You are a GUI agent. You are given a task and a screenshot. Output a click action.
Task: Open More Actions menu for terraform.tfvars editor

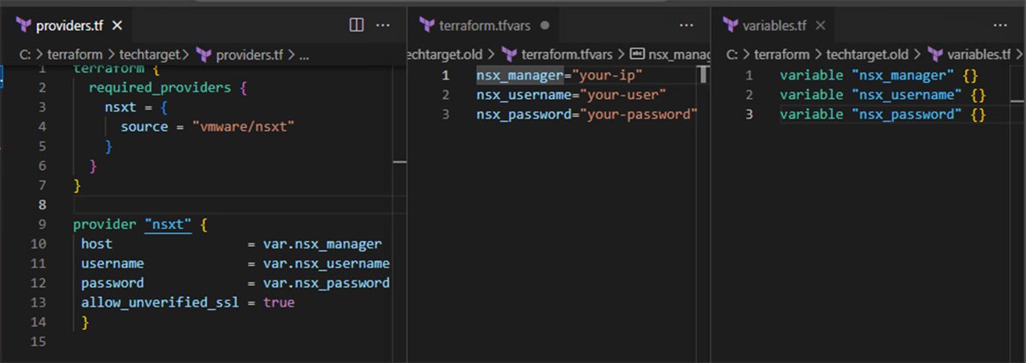coord(687,26)
